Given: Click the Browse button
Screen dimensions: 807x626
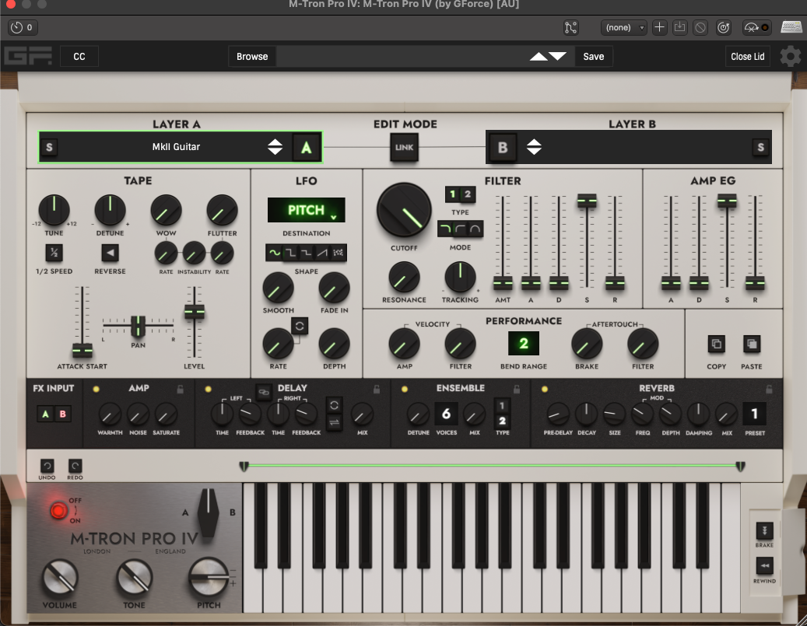Looking at the screenshot, I should click(x=252, y=57).
